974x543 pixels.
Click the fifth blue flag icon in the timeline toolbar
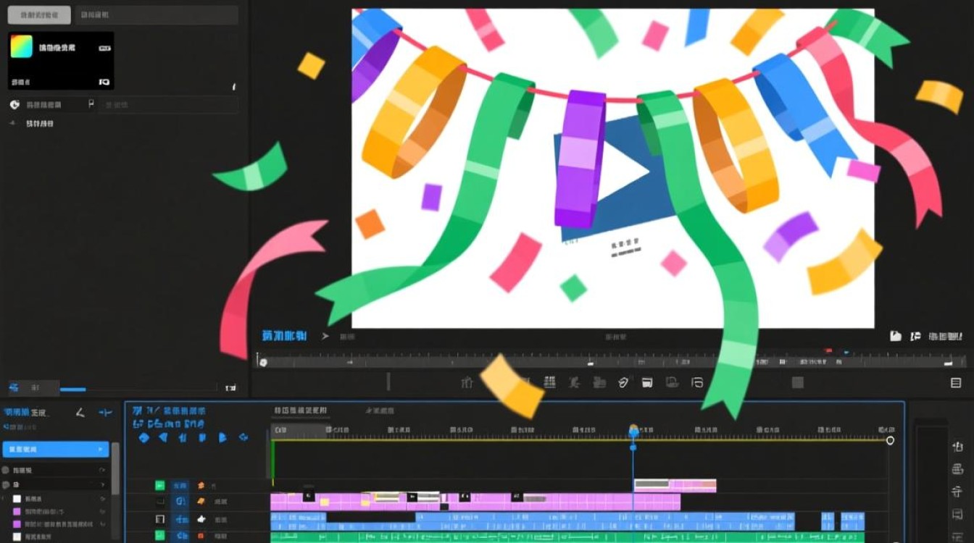[222, 437]
